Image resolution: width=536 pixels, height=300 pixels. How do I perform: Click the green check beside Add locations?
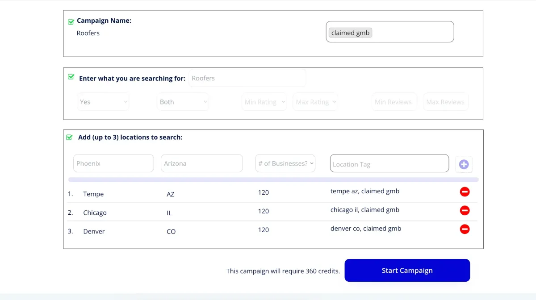click(x=69, y=137)
